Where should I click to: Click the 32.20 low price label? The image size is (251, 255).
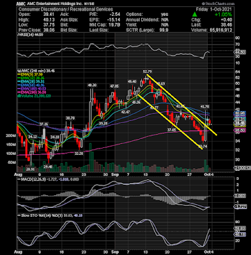click(79, 153)
